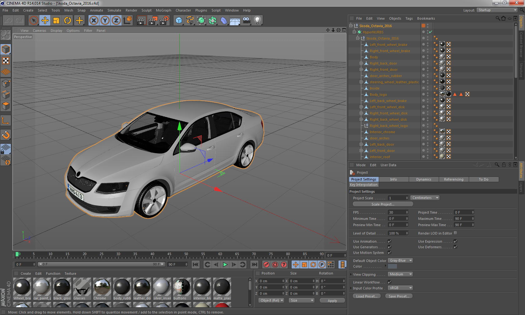Switch to the Referencing tab
This screenshot has height=315, width=525.
tap(454, 179)
